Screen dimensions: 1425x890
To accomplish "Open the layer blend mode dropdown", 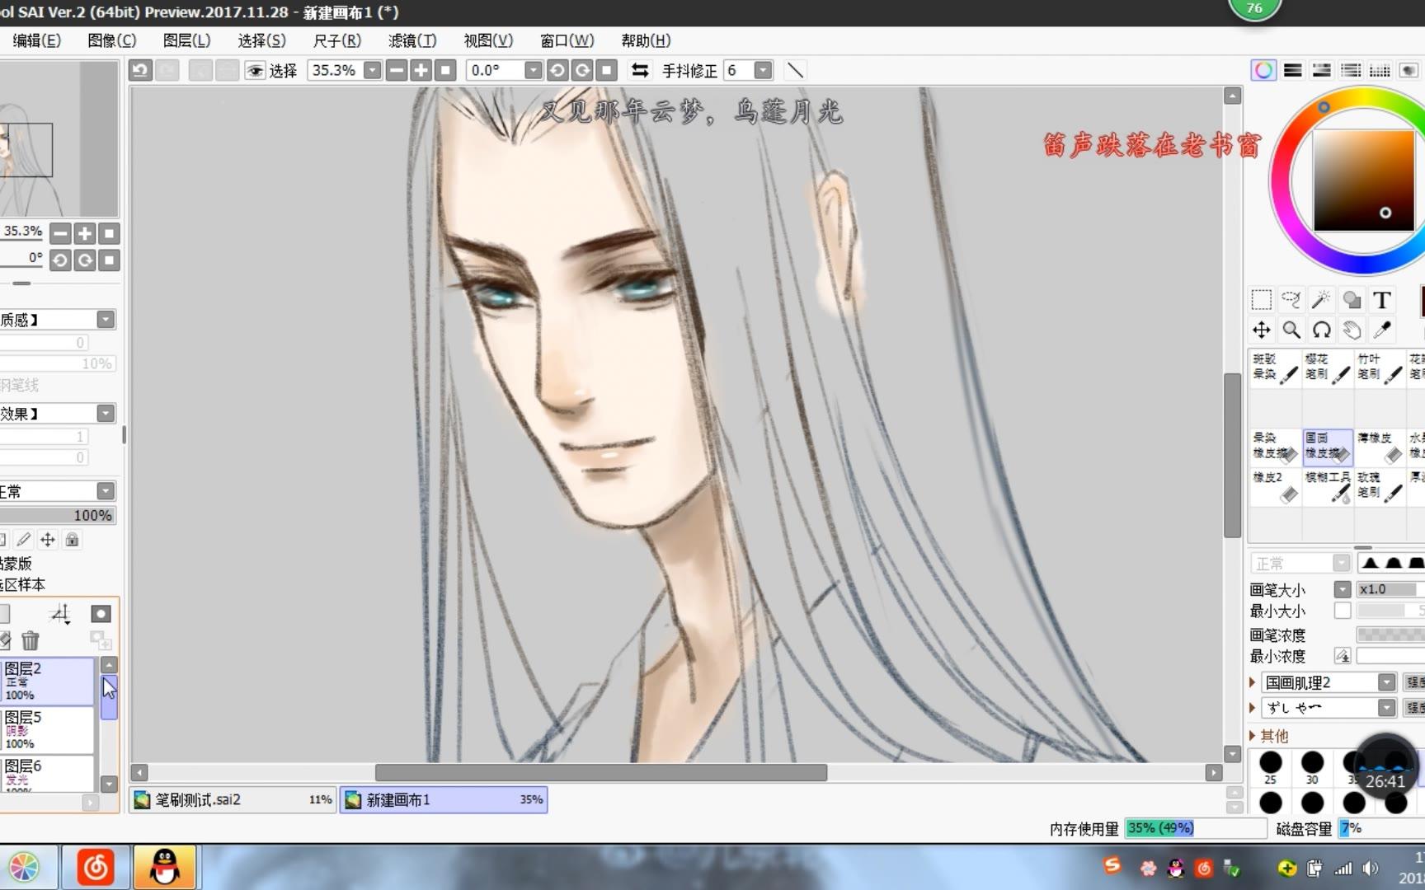I will pyautogui.click(x=106, y=491).
